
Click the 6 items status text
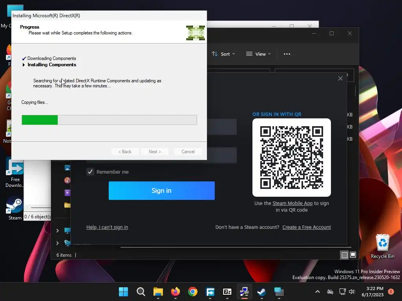tap(64, 255)
